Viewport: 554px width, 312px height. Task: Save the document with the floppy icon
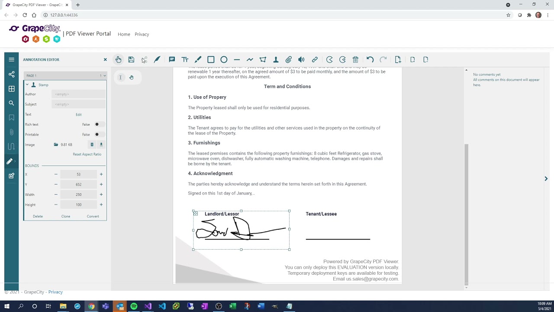(131, 59)
